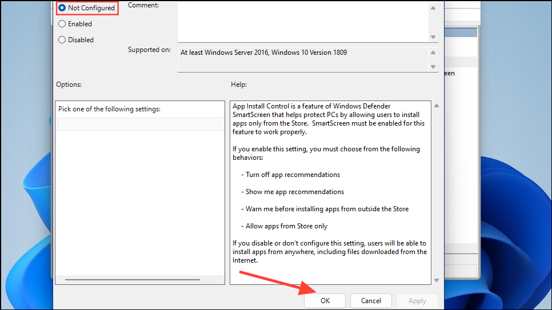Click '- Turn off app recommendations' help line

pyautogui.click(x=290, y=175)
